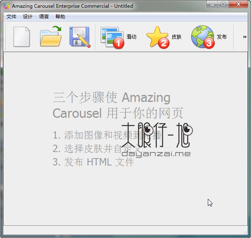Click the New project blank page icon
Screen dimensions: 251x238
pos(22,37)
